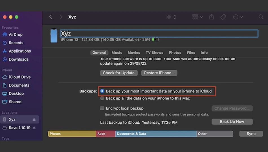Click the Back Up Now button
Image resolution: width=268 pixels, height=152 pixels.
coord(232,122)
